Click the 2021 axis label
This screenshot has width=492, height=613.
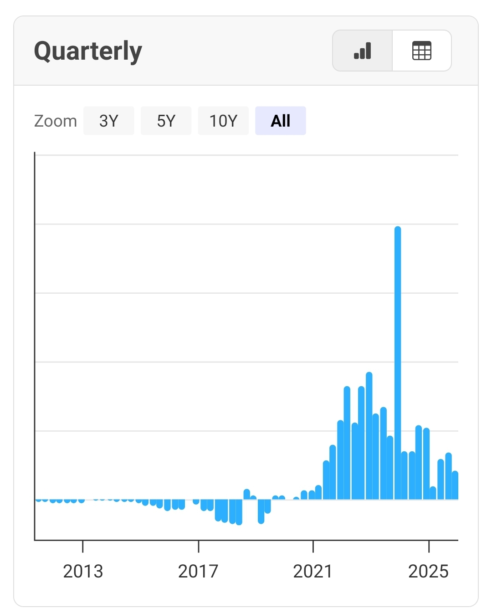(x=313, y=571)
